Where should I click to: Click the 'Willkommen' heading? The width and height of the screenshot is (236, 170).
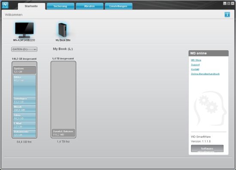(x=14, y=15)
